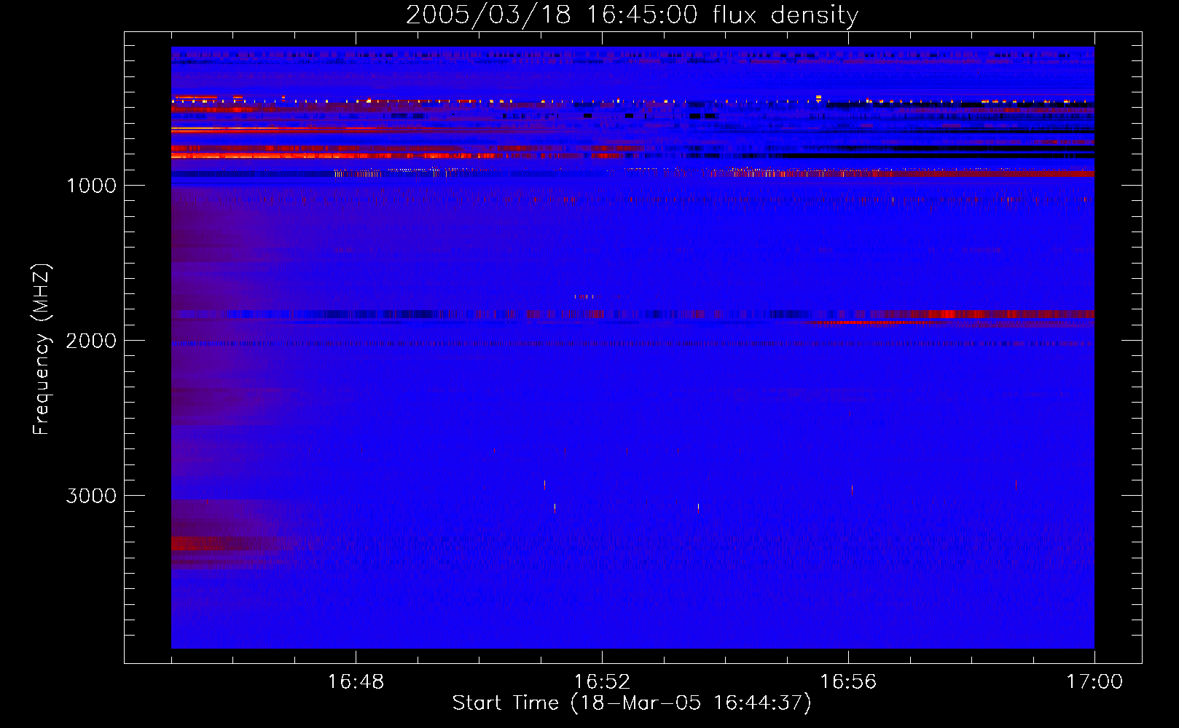Click the '17:00' time axis label
Image resolution: width=1179 pixels, height=728 pixels.
[1094, 682]
